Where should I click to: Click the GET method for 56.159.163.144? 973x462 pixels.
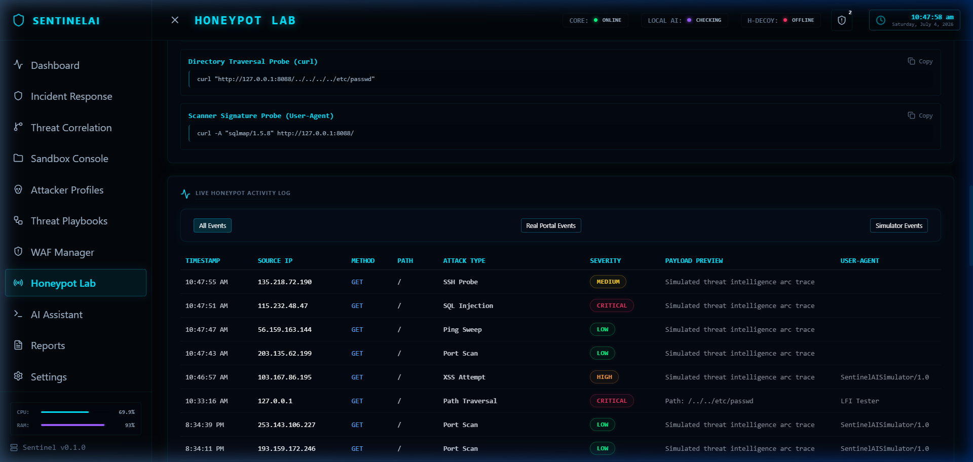pyautogui.click(x=357, y=329)
